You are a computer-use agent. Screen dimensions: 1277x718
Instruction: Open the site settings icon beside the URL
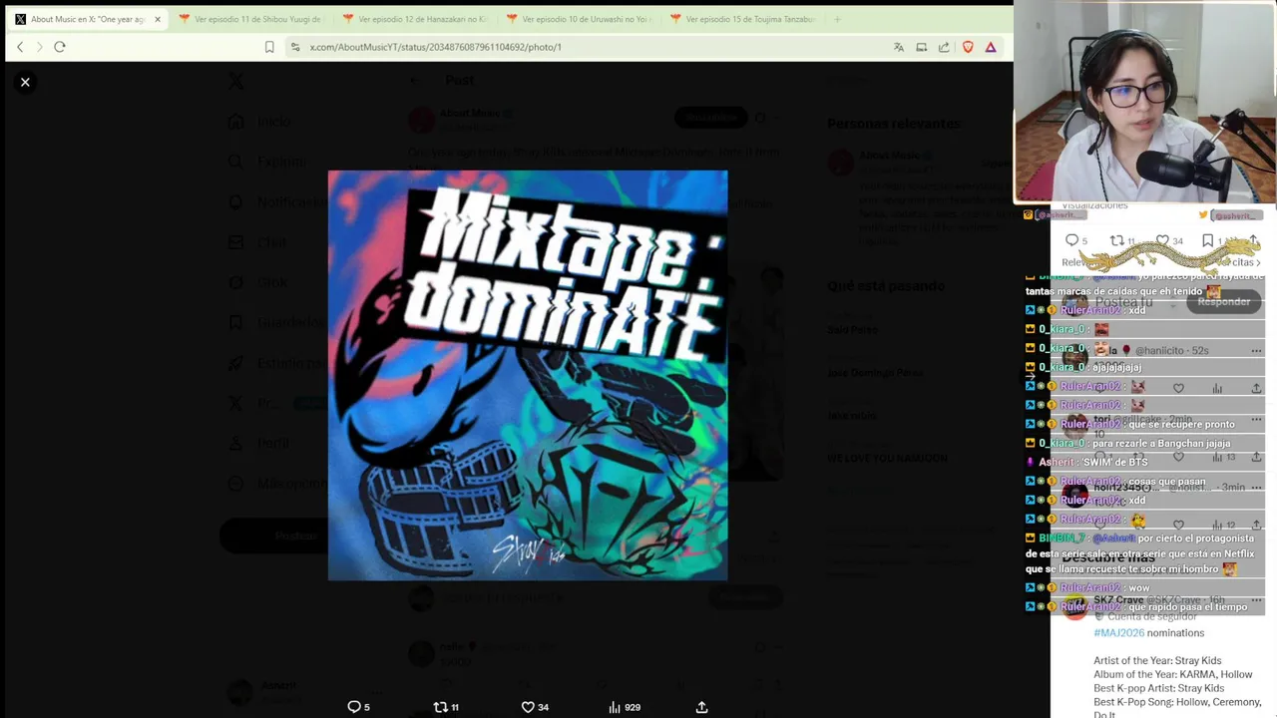click(295, 47)
